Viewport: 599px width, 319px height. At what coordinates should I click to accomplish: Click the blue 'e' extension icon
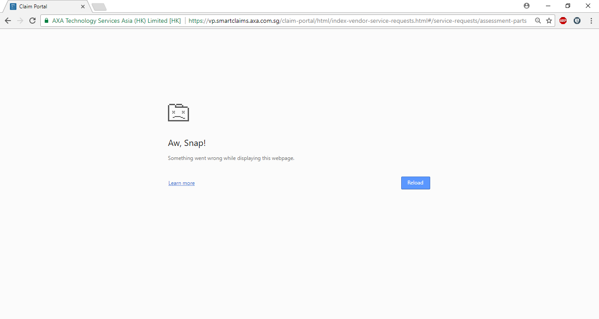577,21
